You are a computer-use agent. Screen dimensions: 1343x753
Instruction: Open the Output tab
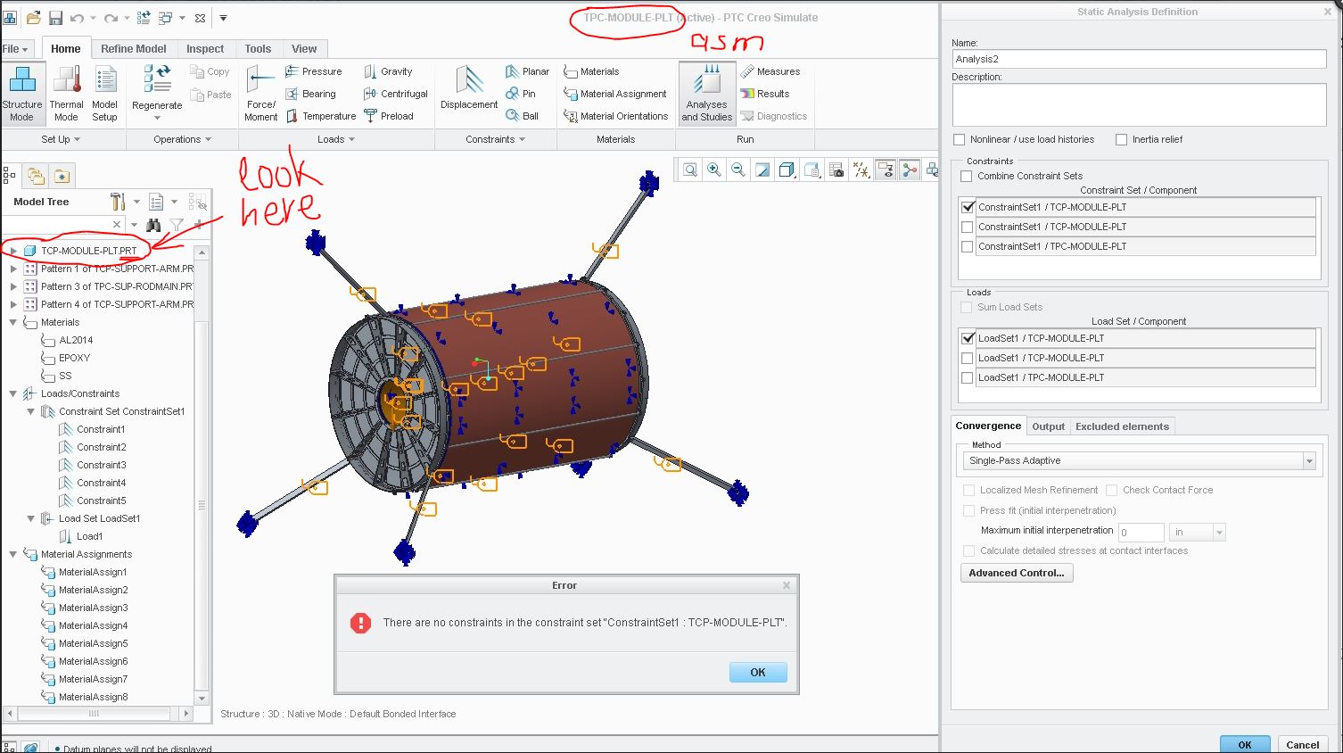point(1049,426)
